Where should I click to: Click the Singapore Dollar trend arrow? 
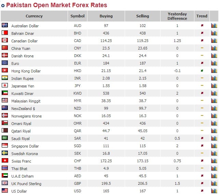[x=202, y=146]
